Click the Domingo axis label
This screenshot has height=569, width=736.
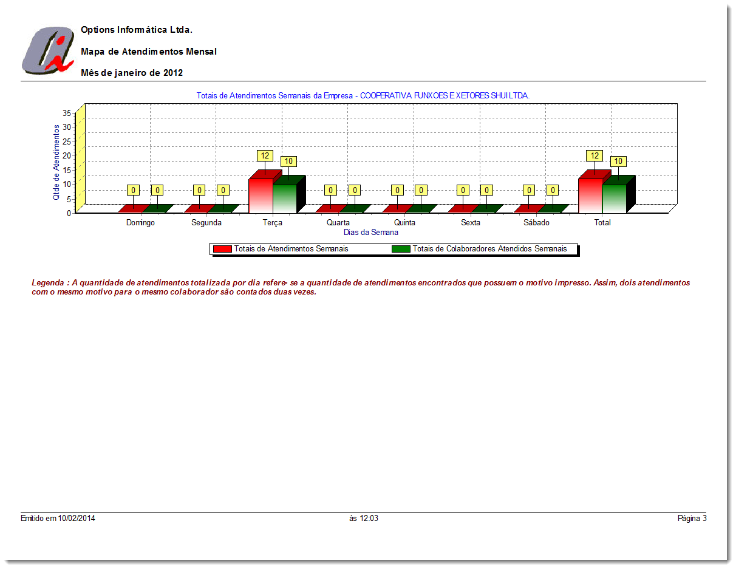pyautogui.click(x=140, y=223)
